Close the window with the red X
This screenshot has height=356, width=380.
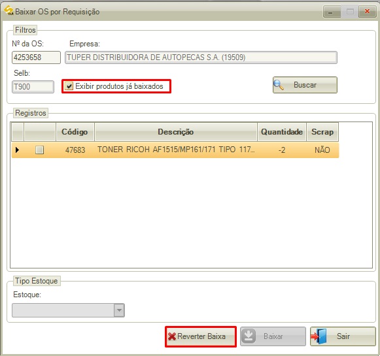[x=368, y=12]
